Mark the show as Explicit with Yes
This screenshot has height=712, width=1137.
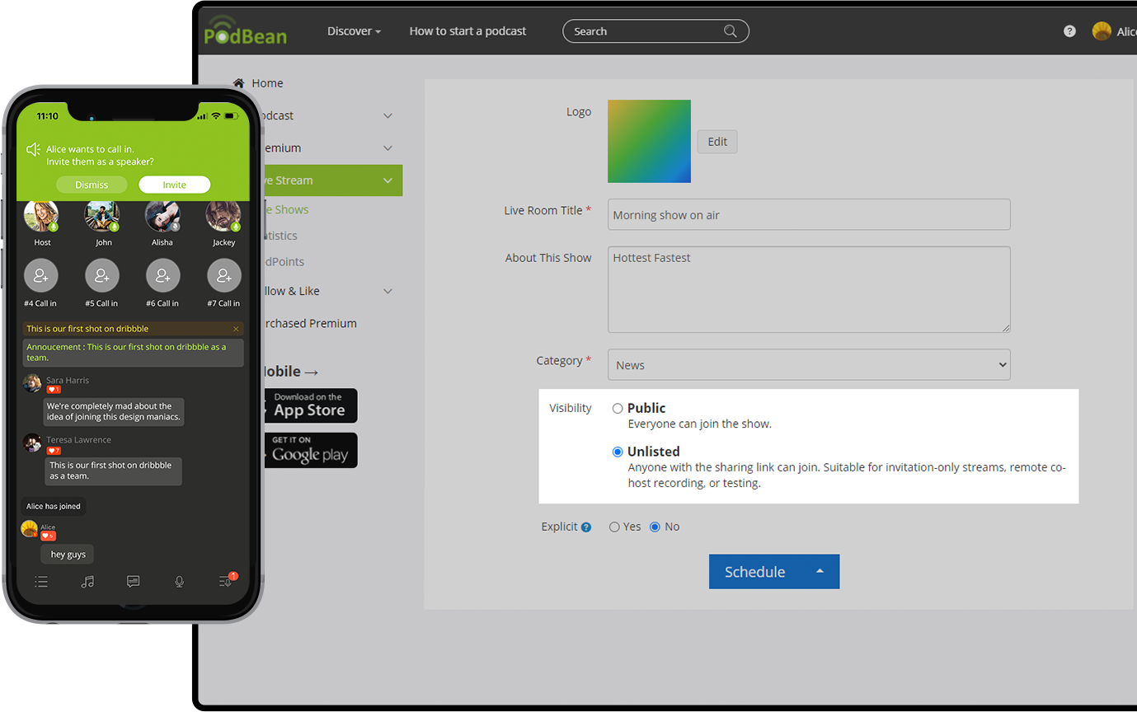click(613, 527)
